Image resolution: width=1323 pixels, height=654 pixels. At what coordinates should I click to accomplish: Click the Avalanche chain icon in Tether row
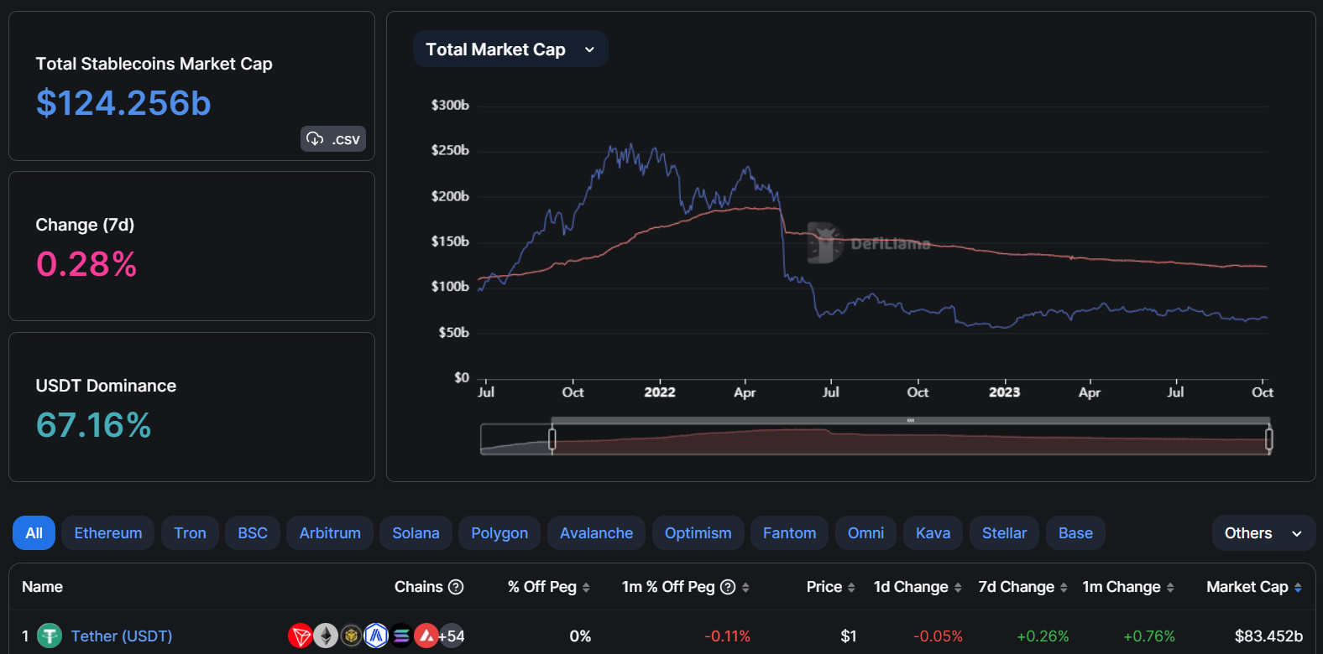pos(426,636)
